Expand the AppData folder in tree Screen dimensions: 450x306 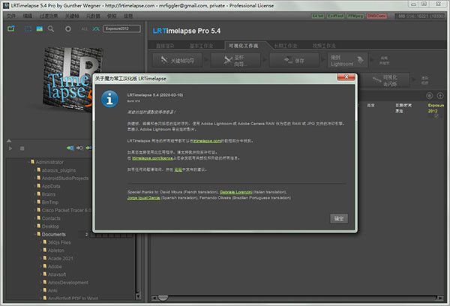[x=35, y=186]
